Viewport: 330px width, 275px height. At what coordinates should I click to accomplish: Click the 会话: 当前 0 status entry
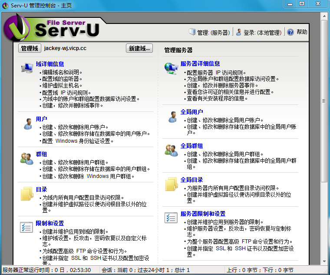pyautogui.click(x=117, y=270)
